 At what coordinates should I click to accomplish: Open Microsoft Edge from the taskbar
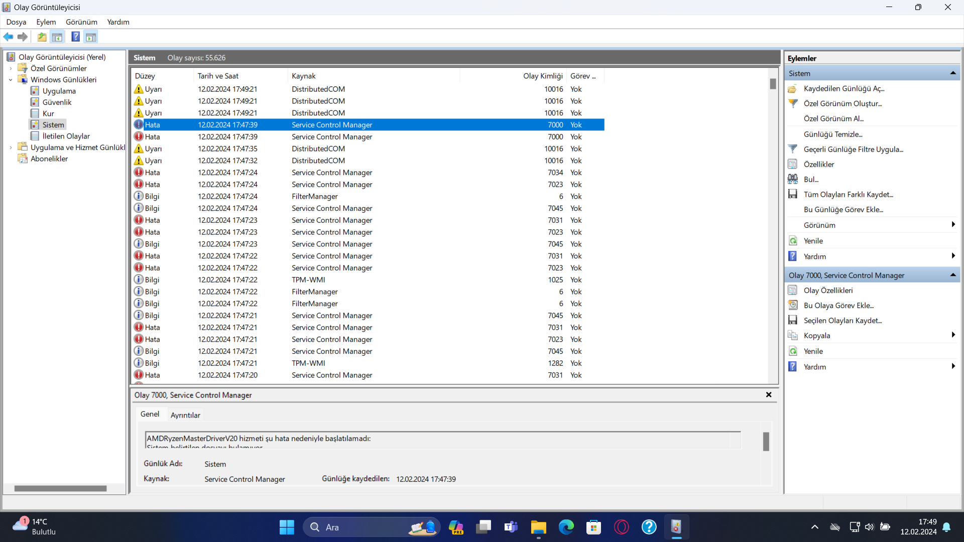point(566,527)
